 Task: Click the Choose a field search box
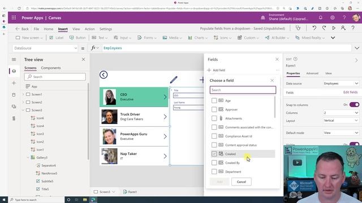click(x=243, y=90)
